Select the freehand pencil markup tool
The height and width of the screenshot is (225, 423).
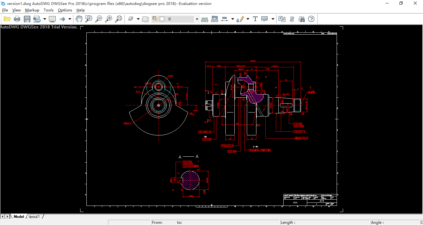240,19
